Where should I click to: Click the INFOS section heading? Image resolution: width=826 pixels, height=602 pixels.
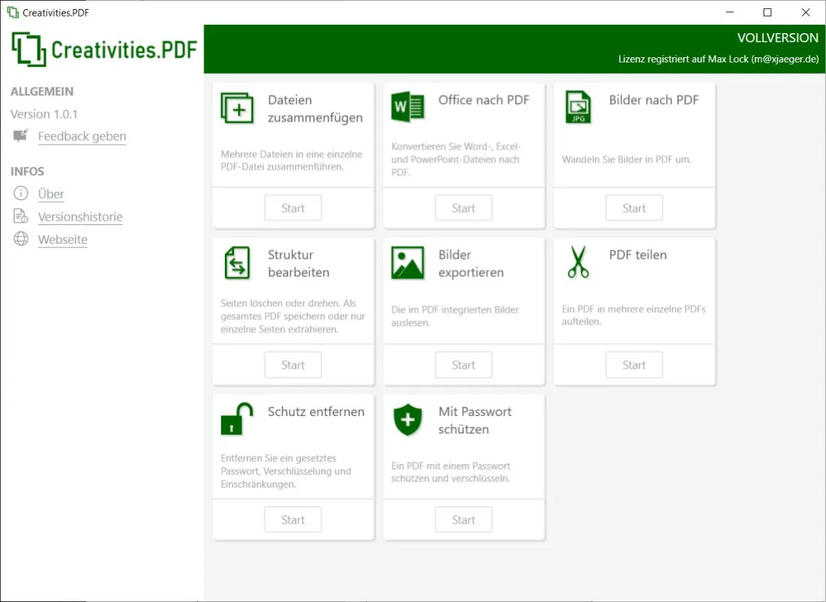27,172
